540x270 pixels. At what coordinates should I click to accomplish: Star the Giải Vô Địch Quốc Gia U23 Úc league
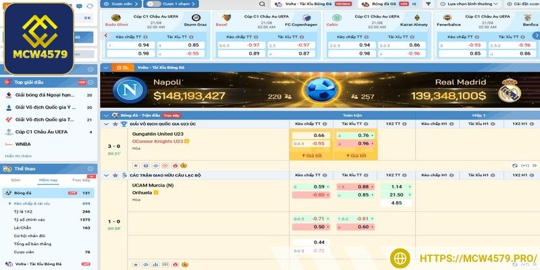coord(115,124)
